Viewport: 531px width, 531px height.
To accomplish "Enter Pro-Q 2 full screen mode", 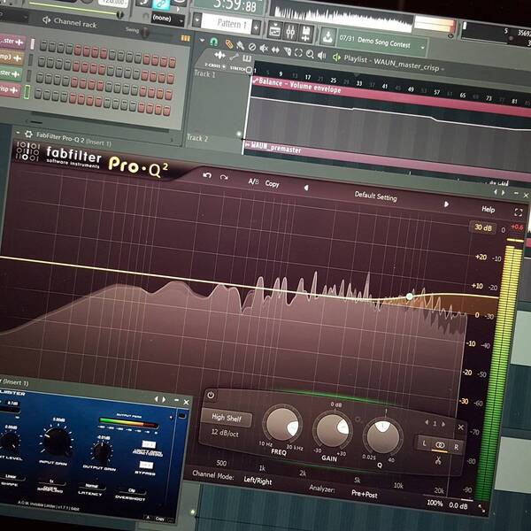I will point(518,212).
